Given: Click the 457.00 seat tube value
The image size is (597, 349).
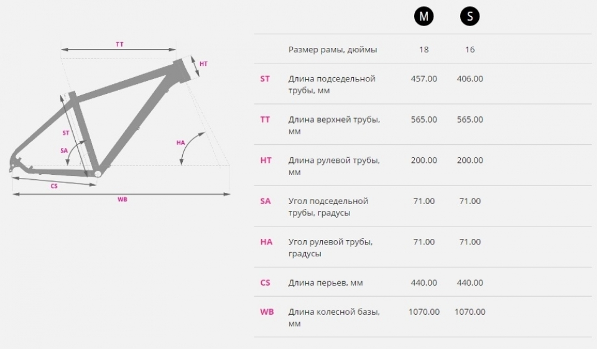Looking at the screenshot, I should (424, 79).
